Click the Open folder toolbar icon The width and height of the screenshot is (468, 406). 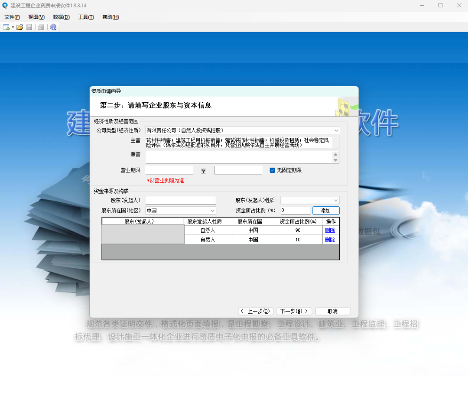tap(20, 27)
